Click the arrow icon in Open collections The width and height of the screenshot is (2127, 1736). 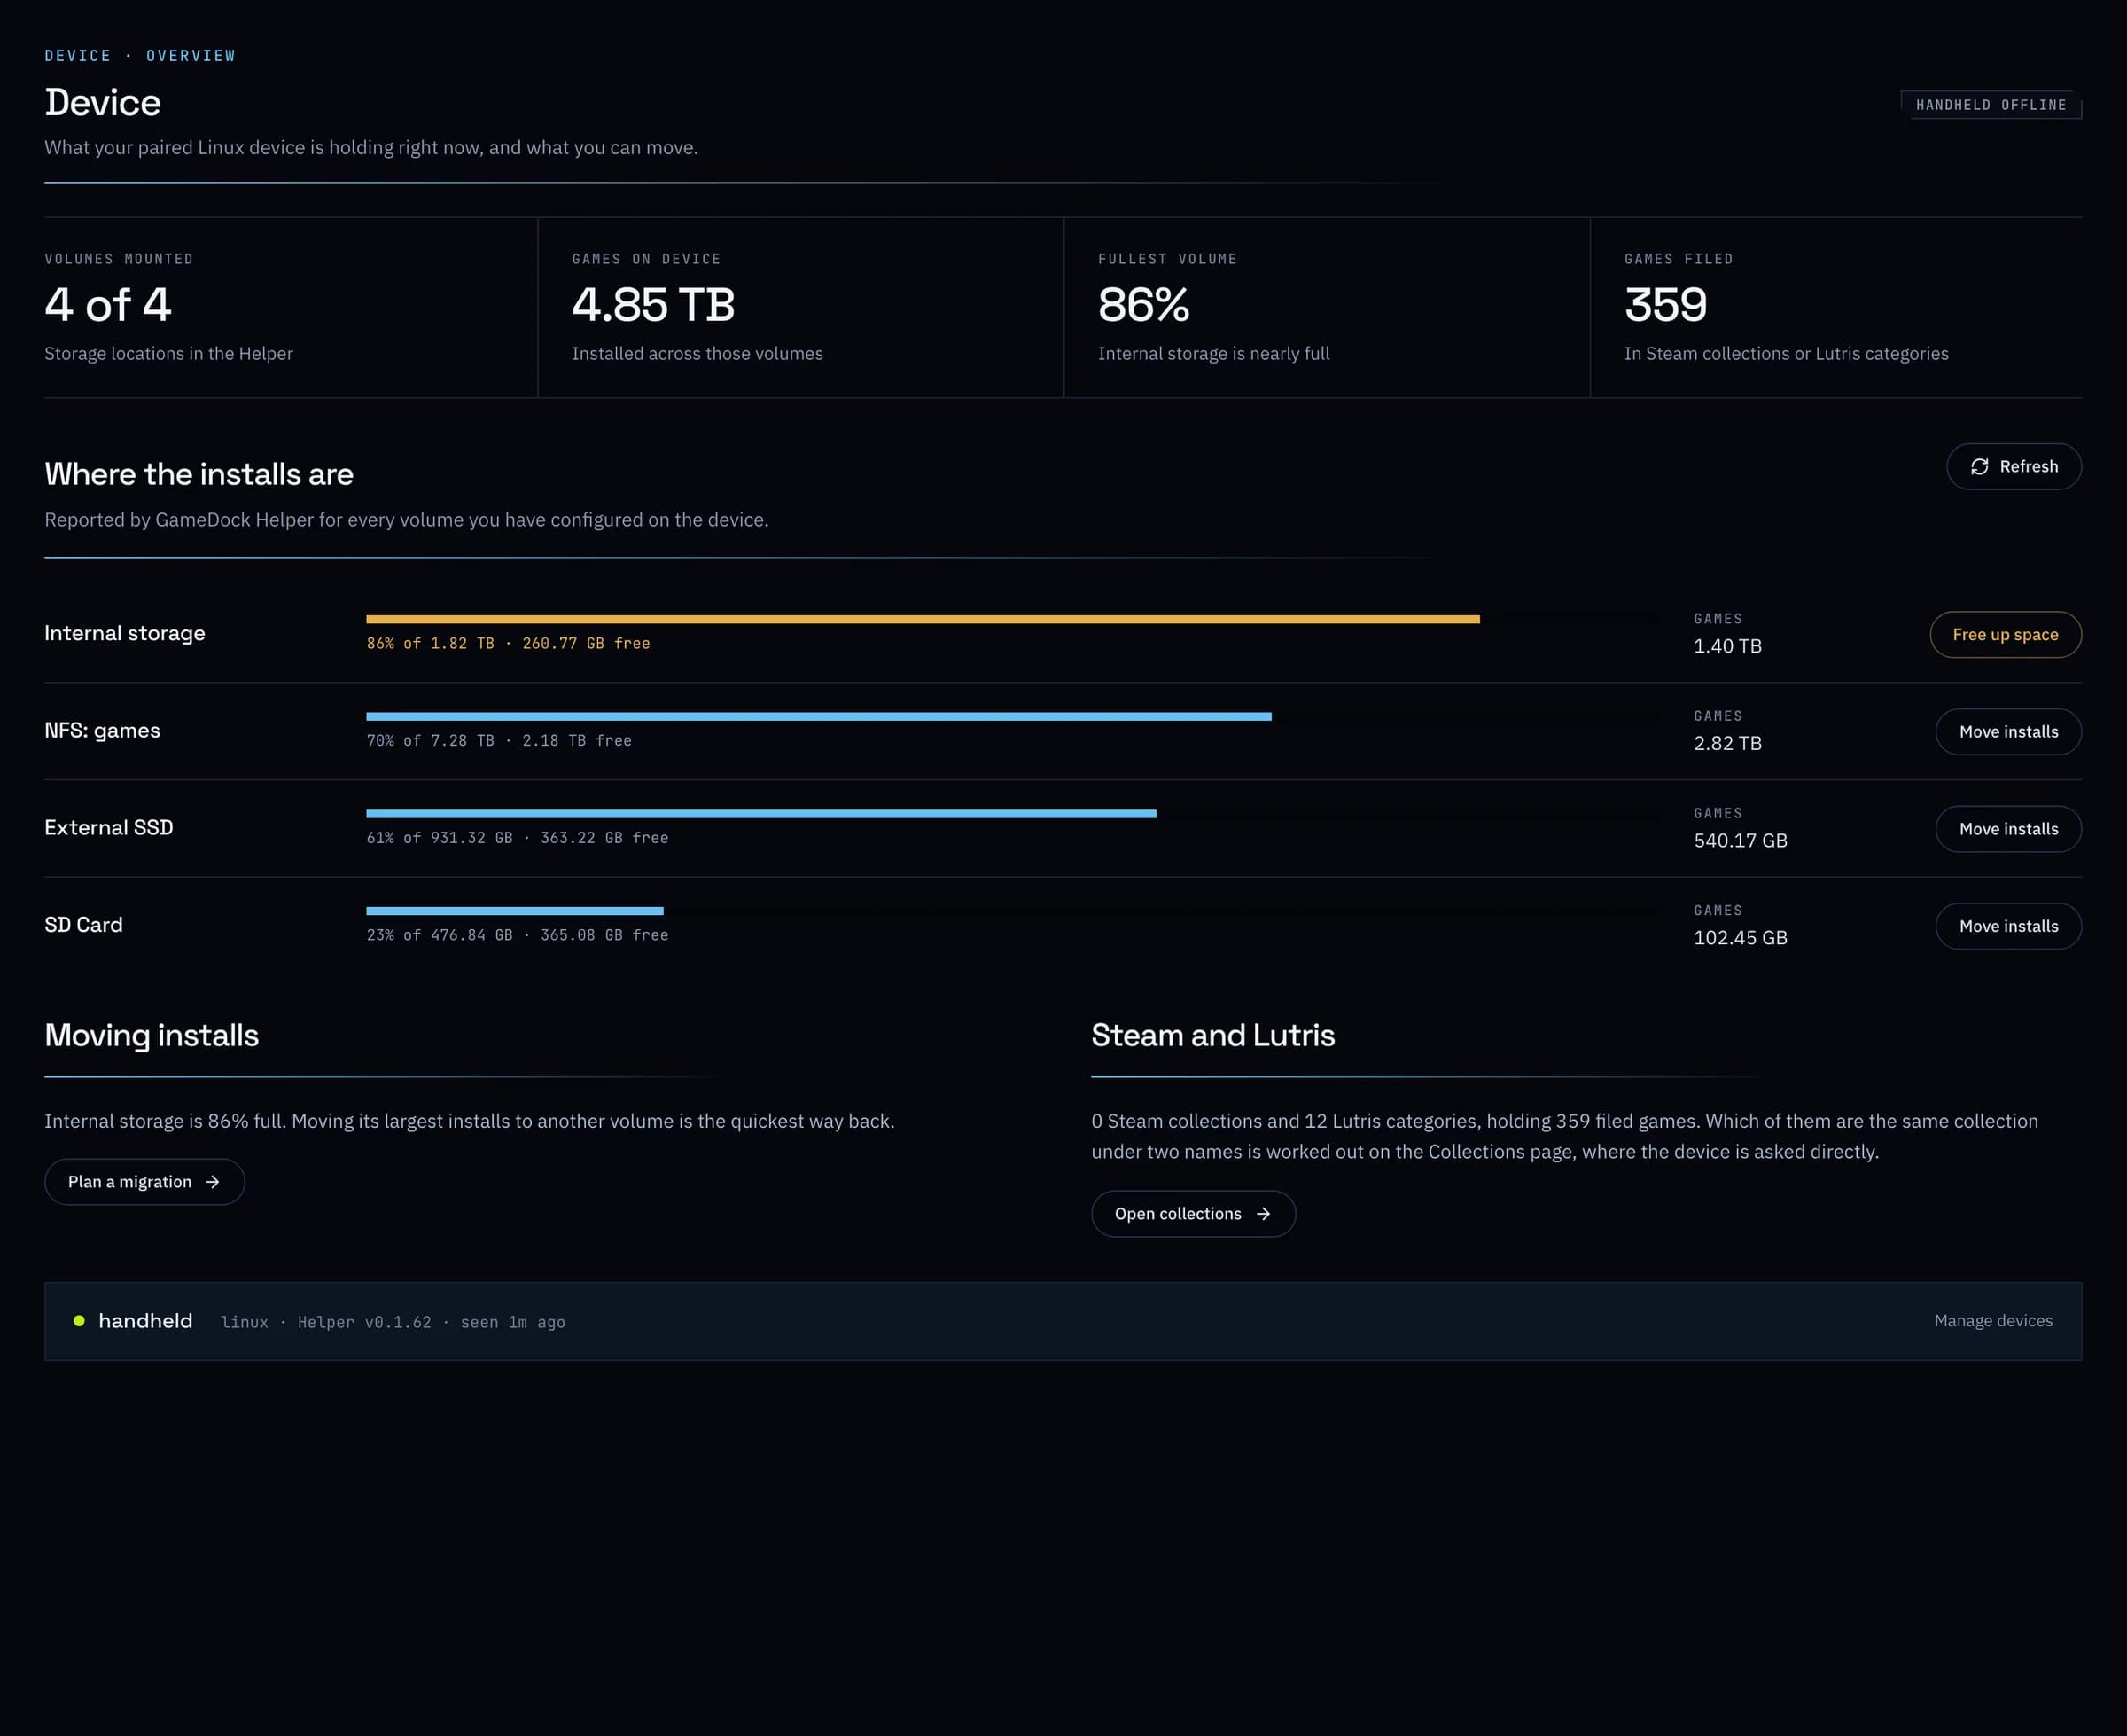1264,1214
